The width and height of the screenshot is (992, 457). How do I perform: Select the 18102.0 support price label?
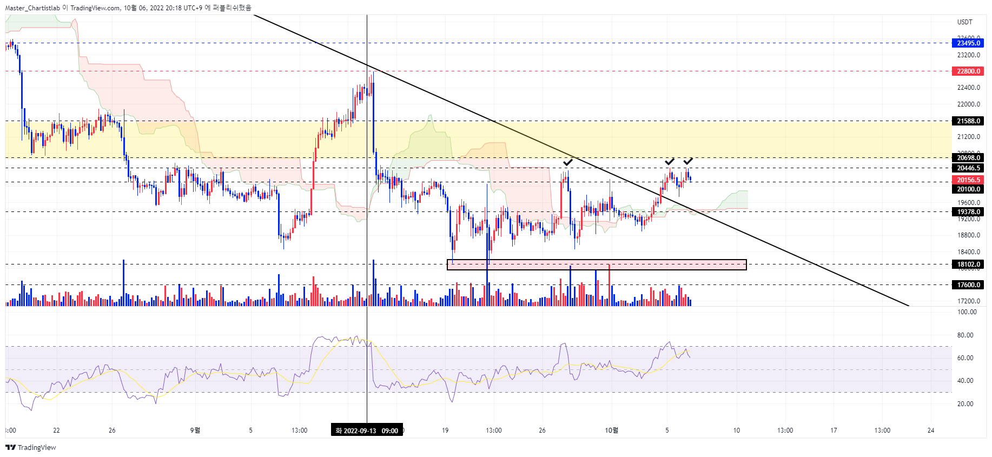pyautogui.click(x=968, y=264)
